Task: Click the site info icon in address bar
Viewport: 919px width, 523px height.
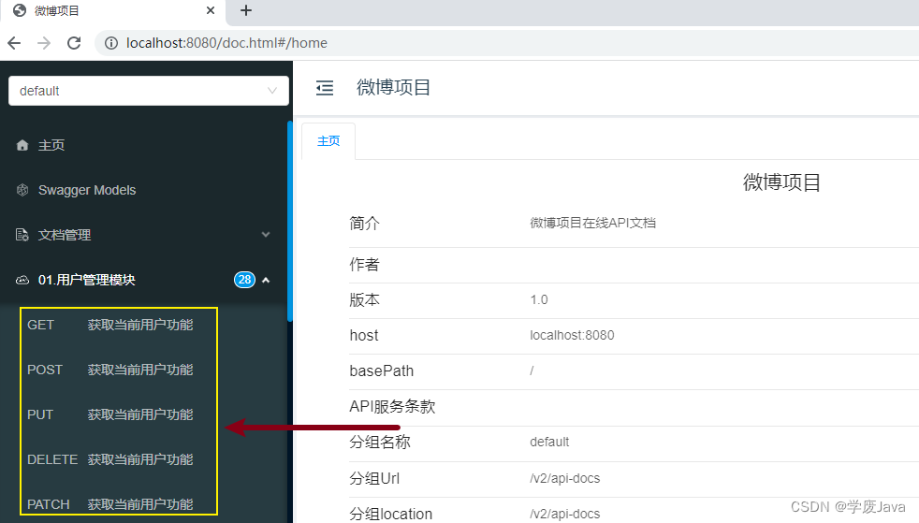Action: (111, 43)
